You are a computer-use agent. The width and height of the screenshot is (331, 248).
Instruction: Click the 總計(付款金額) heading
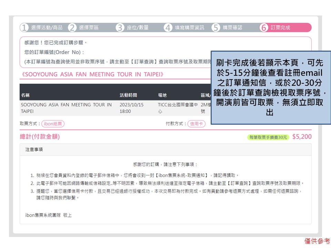[40, 136]
